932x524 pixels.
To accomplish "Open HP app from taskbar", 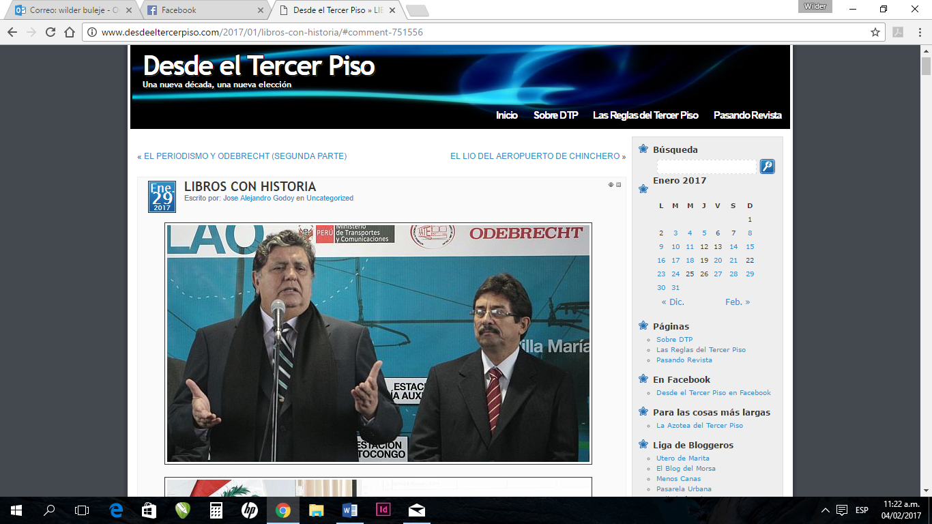I will coord(250,510).
